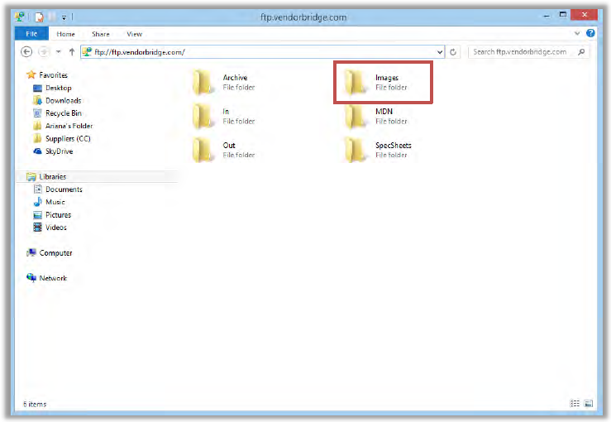This screenshot has width=611, height=422.
Task: Select Computer in navigation pane
Action: 50,252
